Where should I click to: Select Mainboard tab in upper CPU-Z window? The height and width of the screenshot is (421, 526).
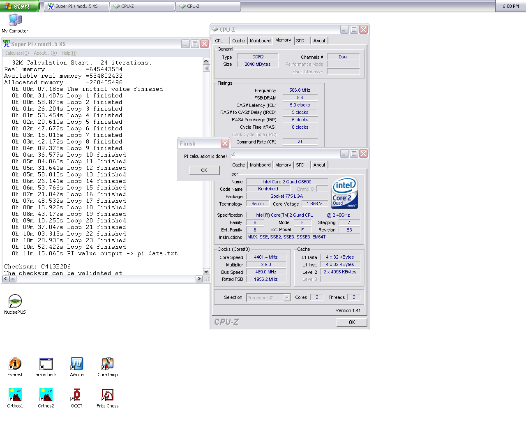click(x=260, y=41)
